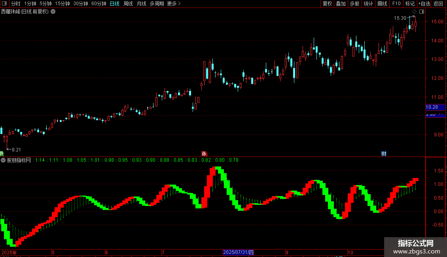The height and width of the screenshot is (257, 447).
Task: Click the 复权 adjustment button
Action: (x=327, y=4)
